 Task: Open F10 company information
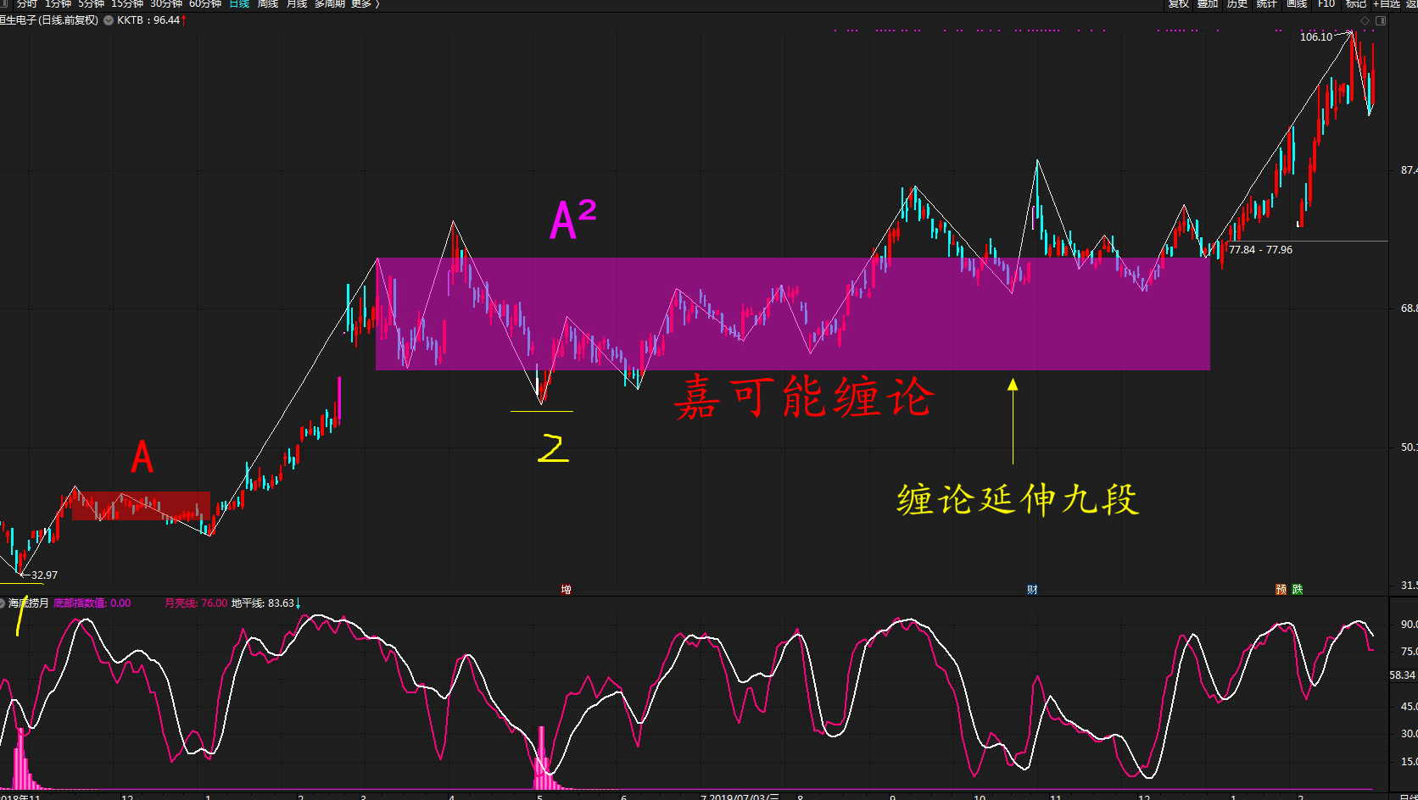pyautogui.click(x=1326, y=3)
